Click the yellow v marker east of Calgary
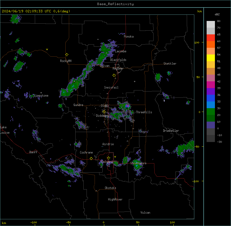The height and width of the screenshot is (226, 231). coord(115,157)
